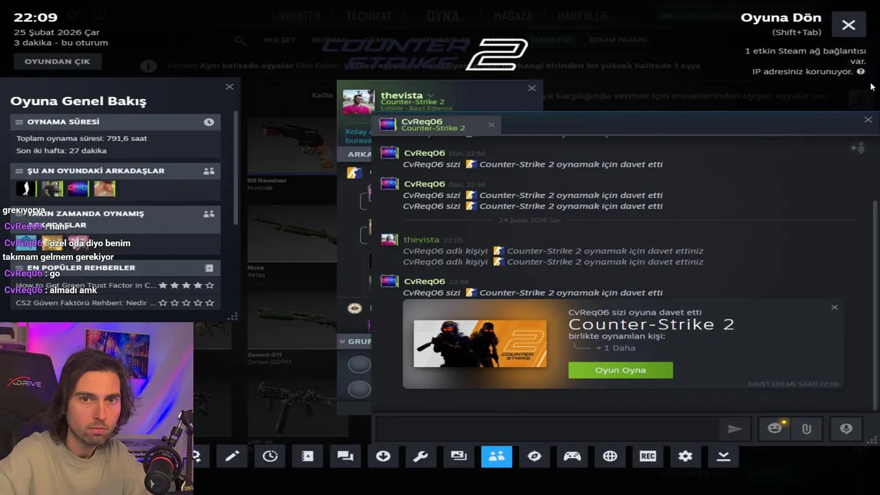Open overlay settings gear icon right of REC
The height and width of the screenshot is (495, 880).
[685, 456]
